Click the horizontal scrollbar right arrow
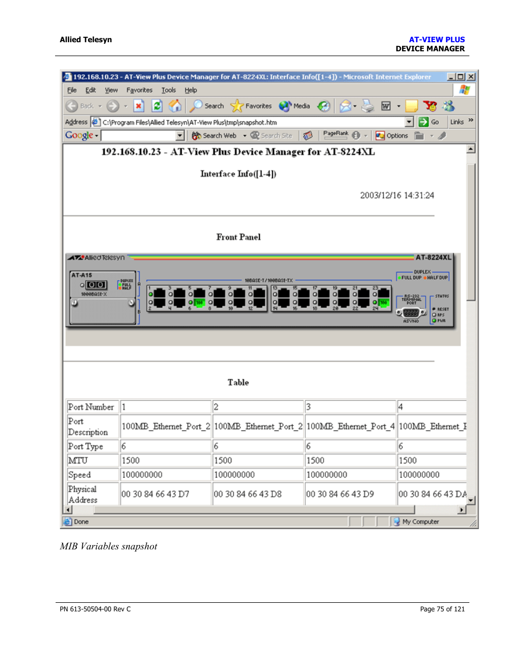510x660 pixels. click(462, 510)
